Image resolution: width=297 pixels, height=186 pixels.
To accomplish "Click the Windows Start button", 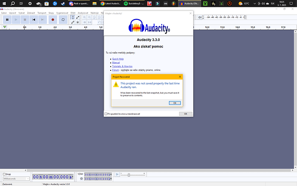I will (4, 3).
